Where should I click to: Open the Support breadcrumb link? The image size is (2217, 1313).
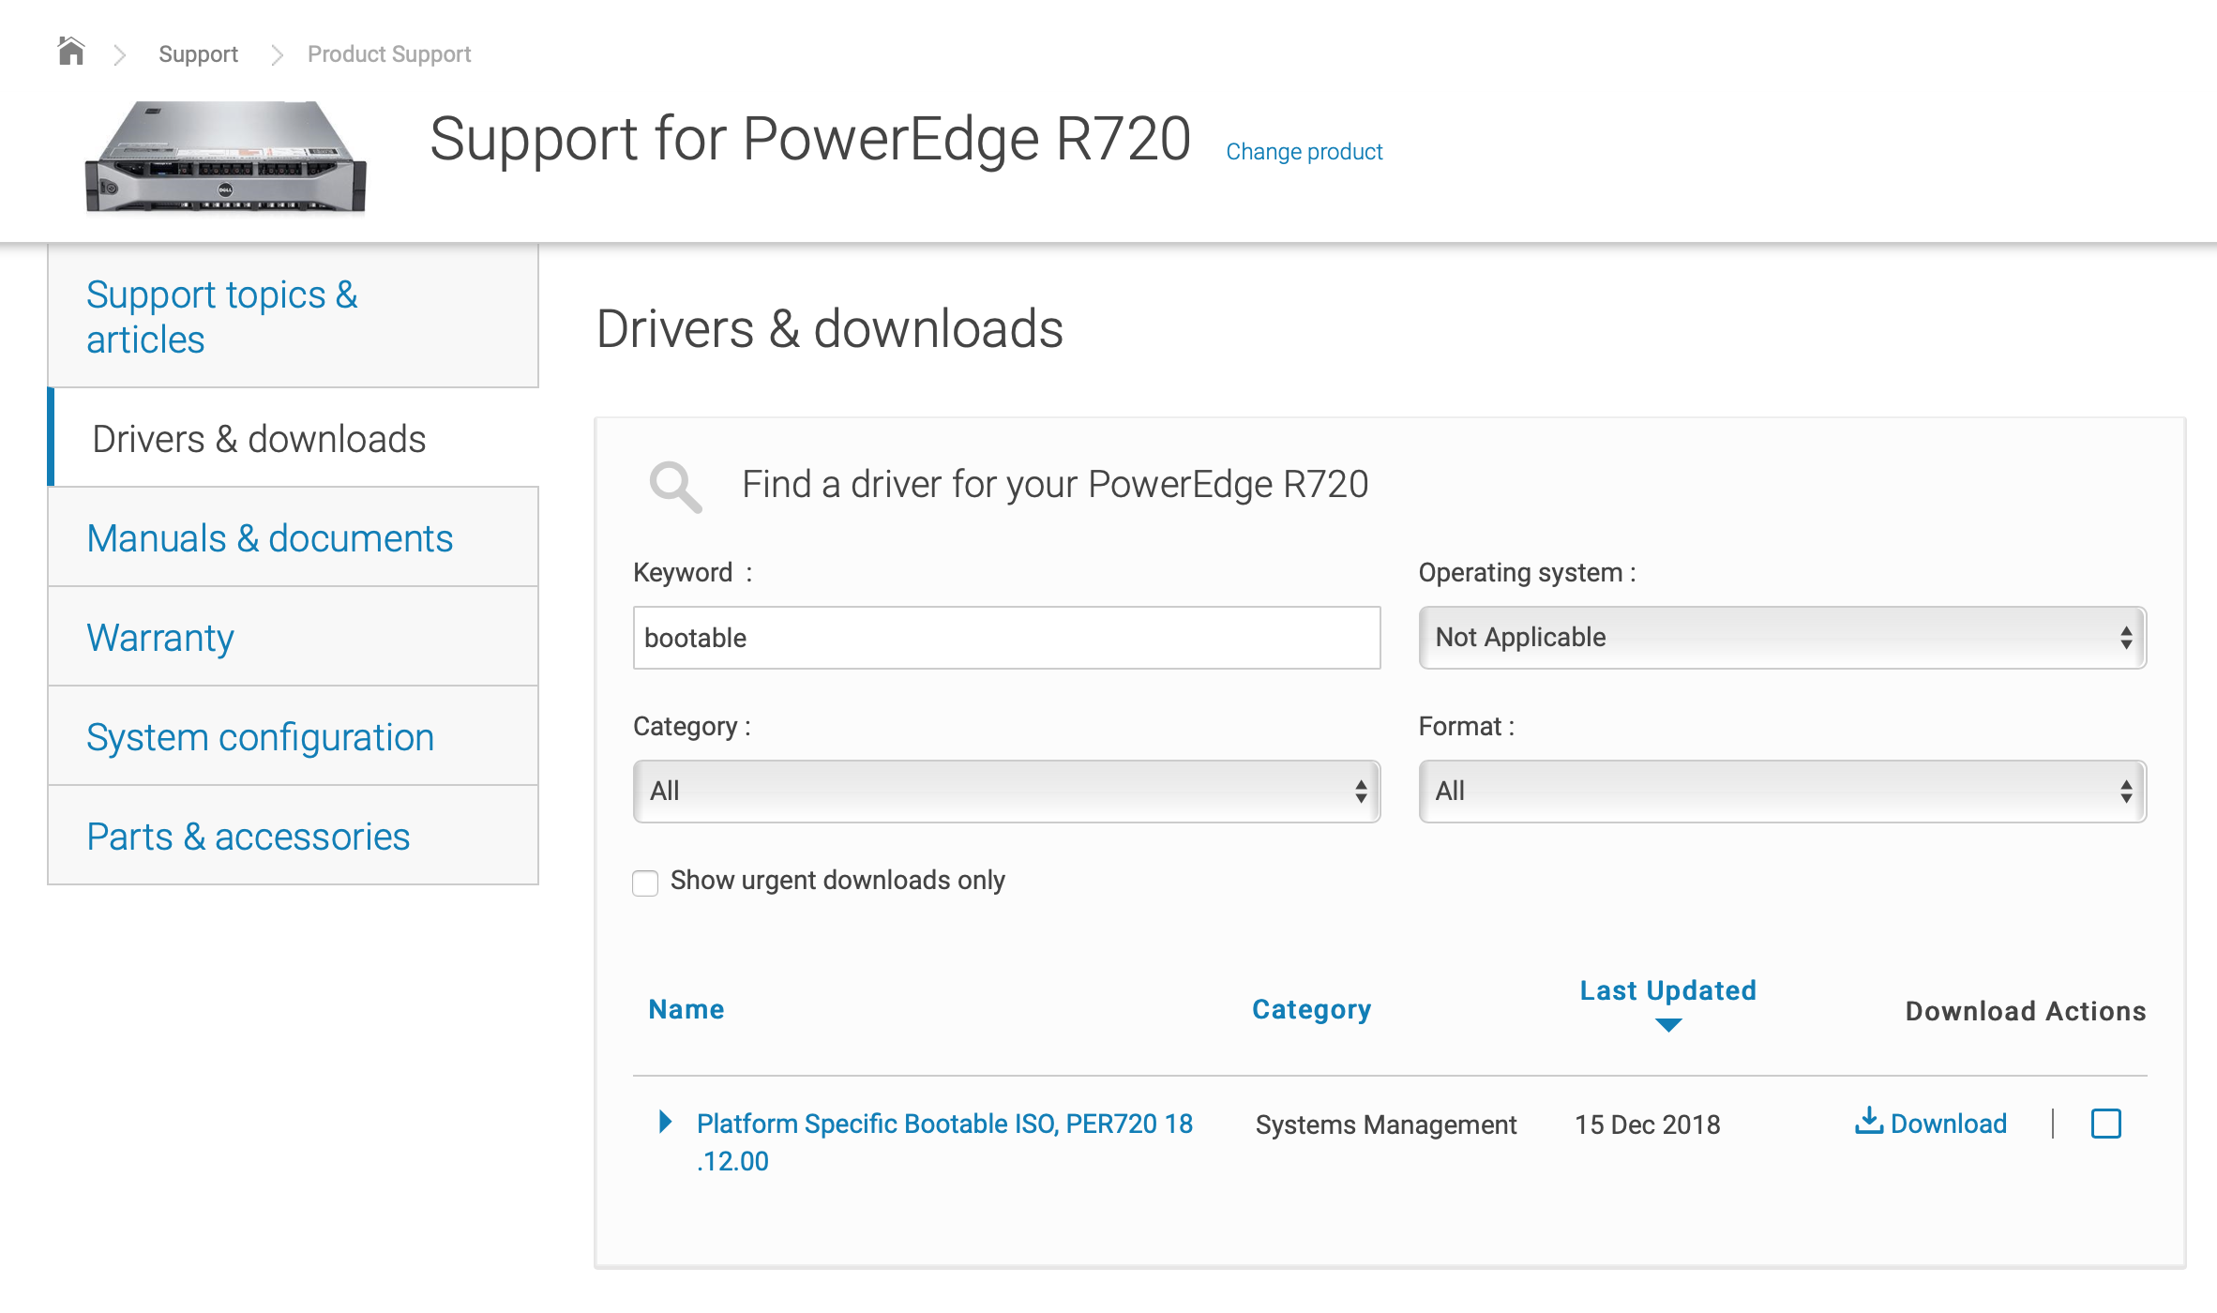(198, 54)
